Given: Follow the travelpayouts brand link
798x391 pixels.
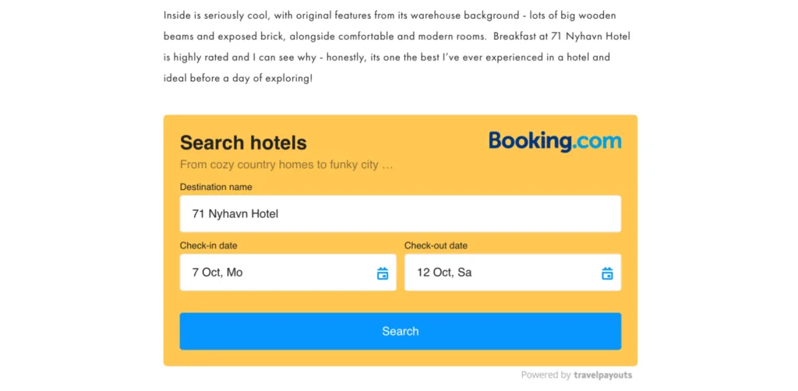Looking at the screenshot, I should tap(602, 375).
